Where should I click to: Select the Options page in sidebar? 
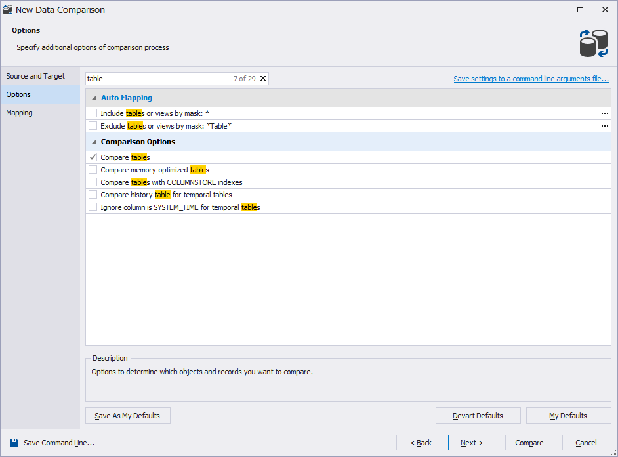[40, 94]
